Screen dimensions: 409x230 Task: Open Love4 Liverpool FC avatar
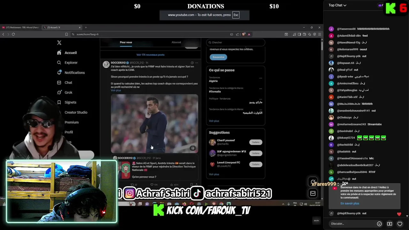[x=212, y=164]
